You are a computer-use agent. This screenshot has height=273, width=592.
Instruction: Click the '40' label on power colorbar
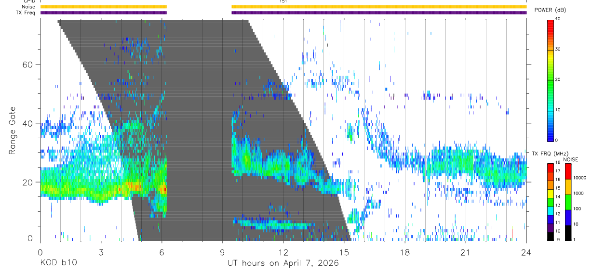click(558, 19)
